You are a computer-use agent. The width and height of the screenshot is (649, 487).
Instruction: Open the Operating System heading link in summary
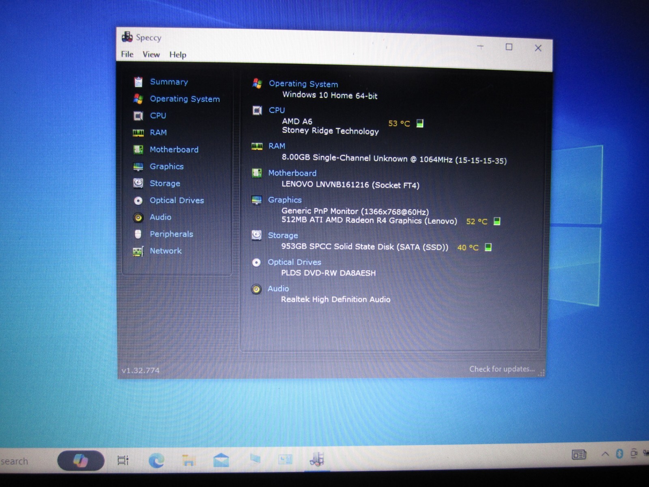(303, 84)
